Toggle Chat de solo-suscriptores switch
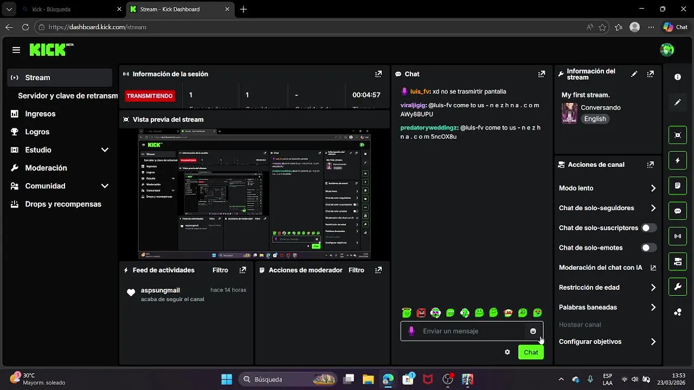 pos(649,228)
